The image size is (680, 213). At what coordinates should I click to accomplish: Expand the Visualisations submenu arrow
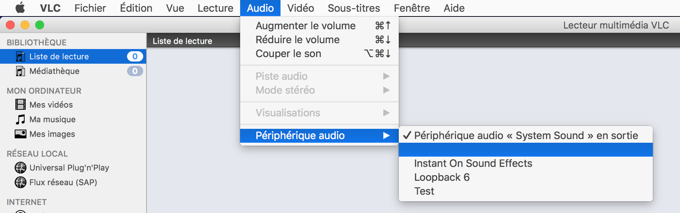tap(386, 113)
